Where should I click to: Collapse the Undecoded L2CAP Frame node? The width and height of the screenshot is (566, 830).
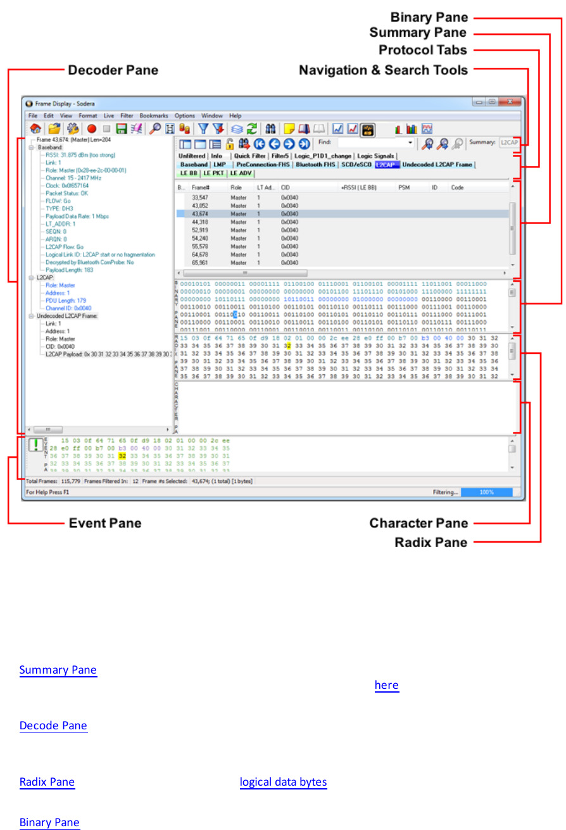point(31,315)
